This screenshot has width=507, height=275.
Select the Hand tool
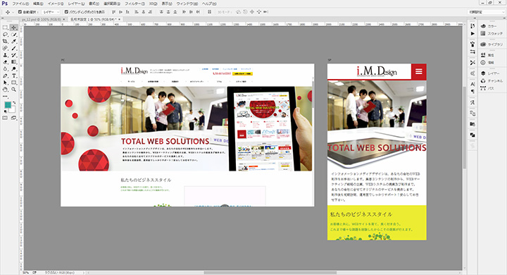[x=5, y=89]
